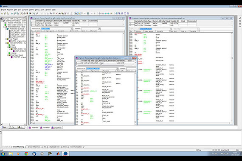Collapse the Resource Globals tree node
Screen dimensions: 242x161
[x=6, y=29]
